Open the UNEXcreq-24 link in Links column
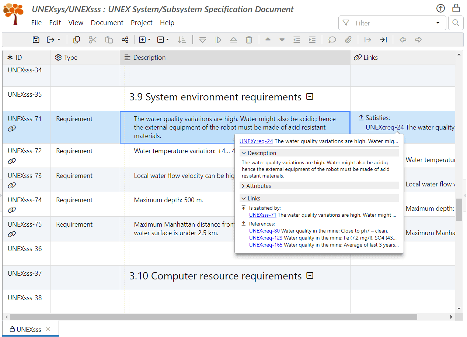Viewport: 467px width, 337px height. 385,127
